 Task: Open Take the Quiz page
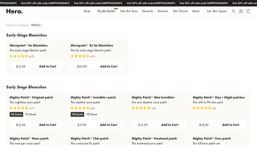pos(128,11)
